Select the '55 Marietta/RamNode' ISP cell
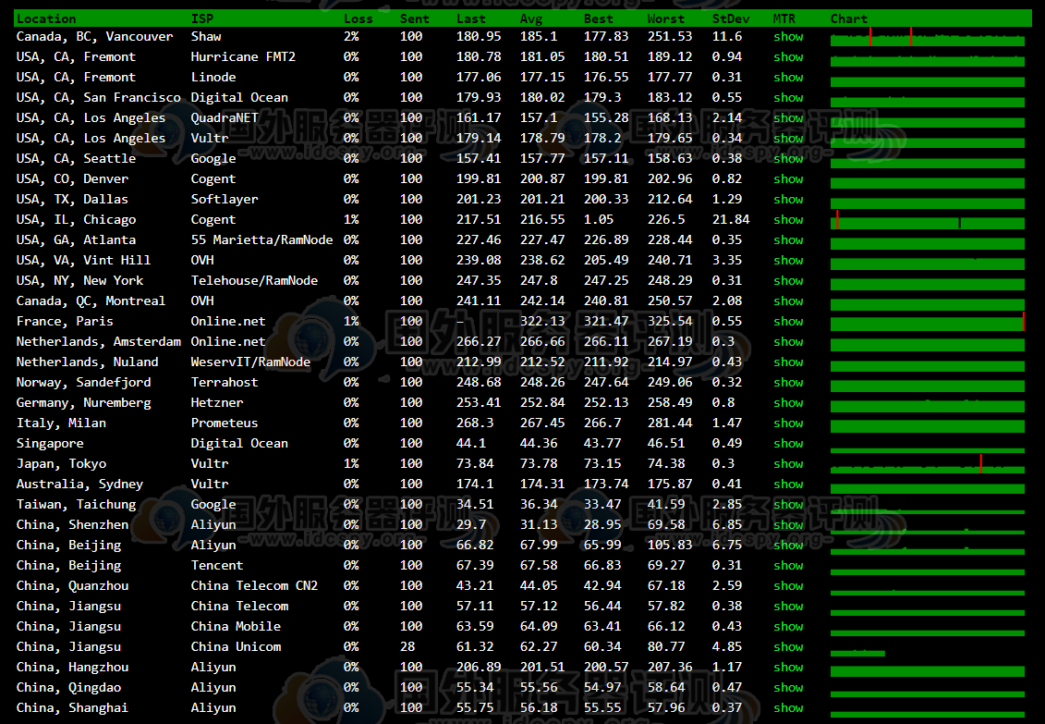The width and height of the screenshot is (1045, 724). (x=261, y=240)
